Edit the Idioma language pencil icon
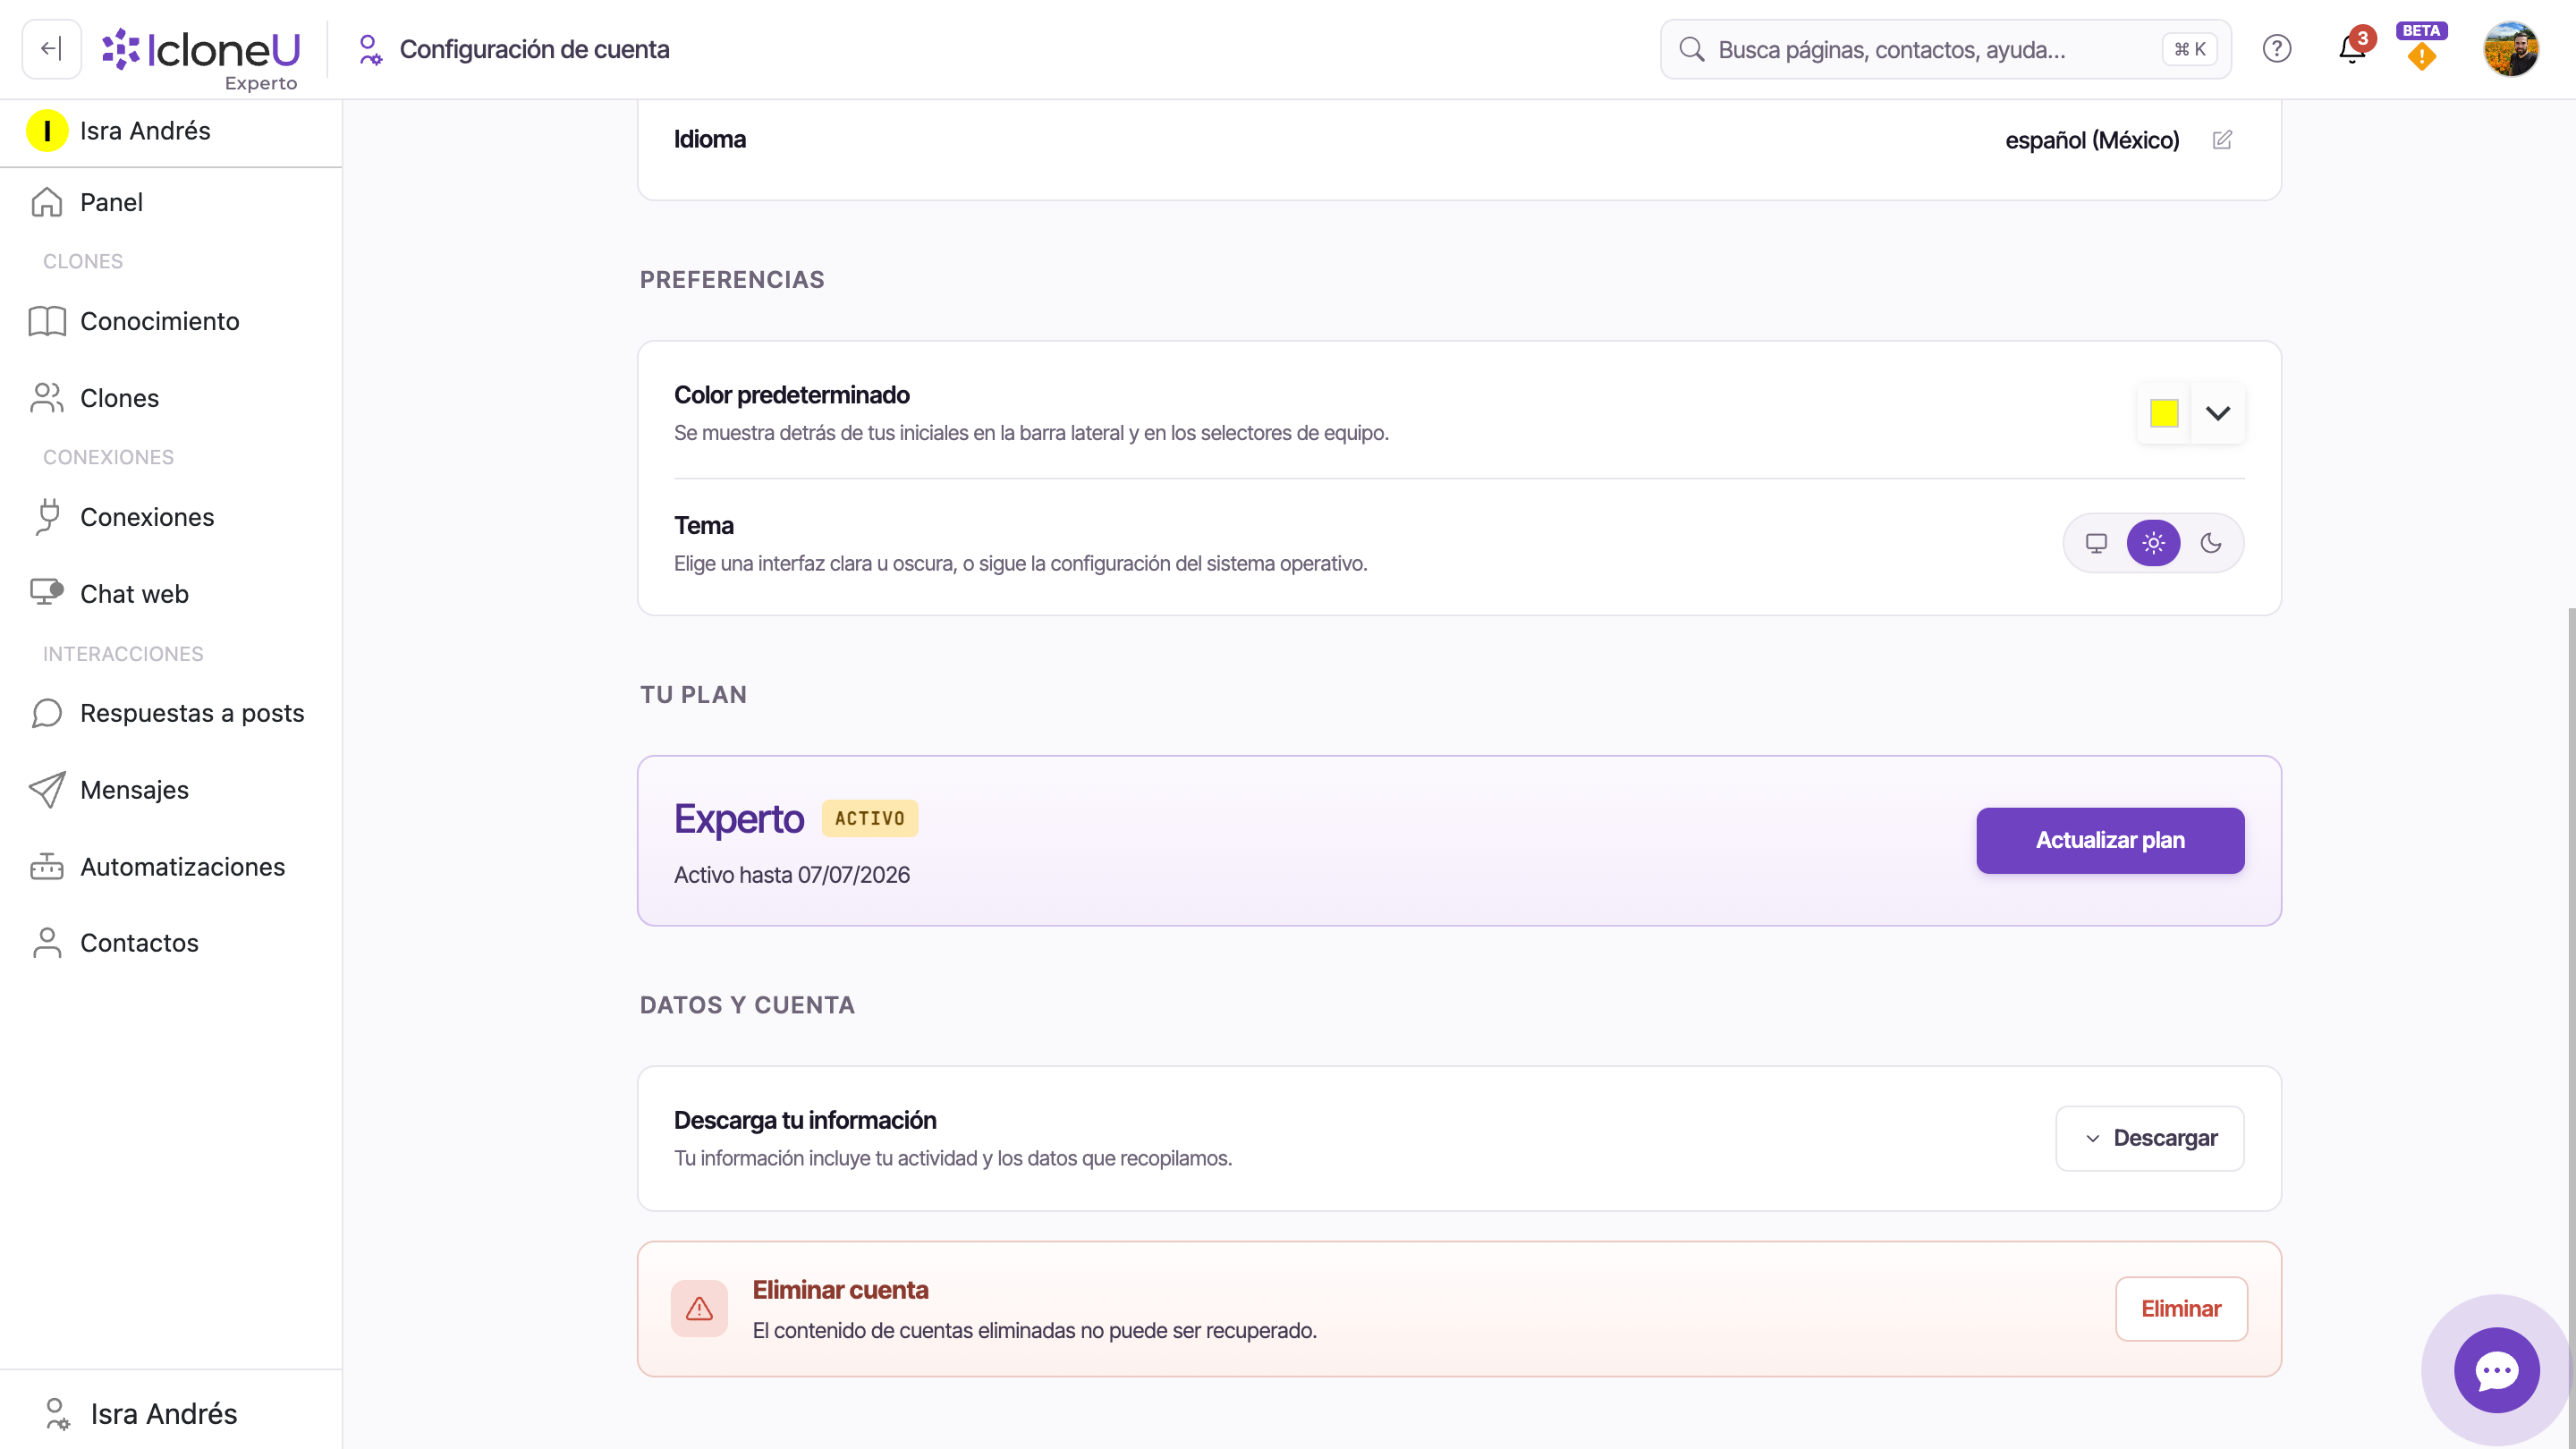2576x1449 pixels. [x=2222, y=140]
